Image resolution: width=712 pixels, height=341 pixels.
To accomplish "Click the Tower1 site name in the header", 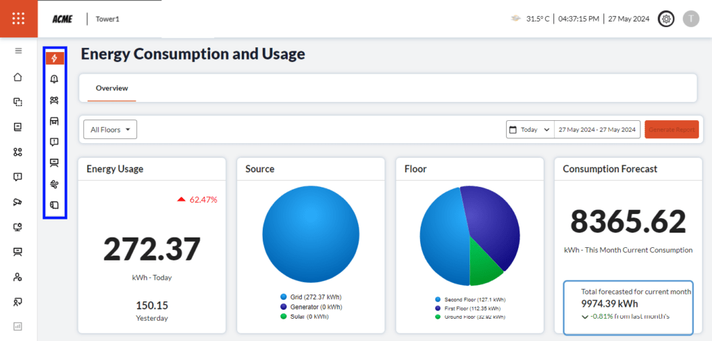I will point(108,19).
